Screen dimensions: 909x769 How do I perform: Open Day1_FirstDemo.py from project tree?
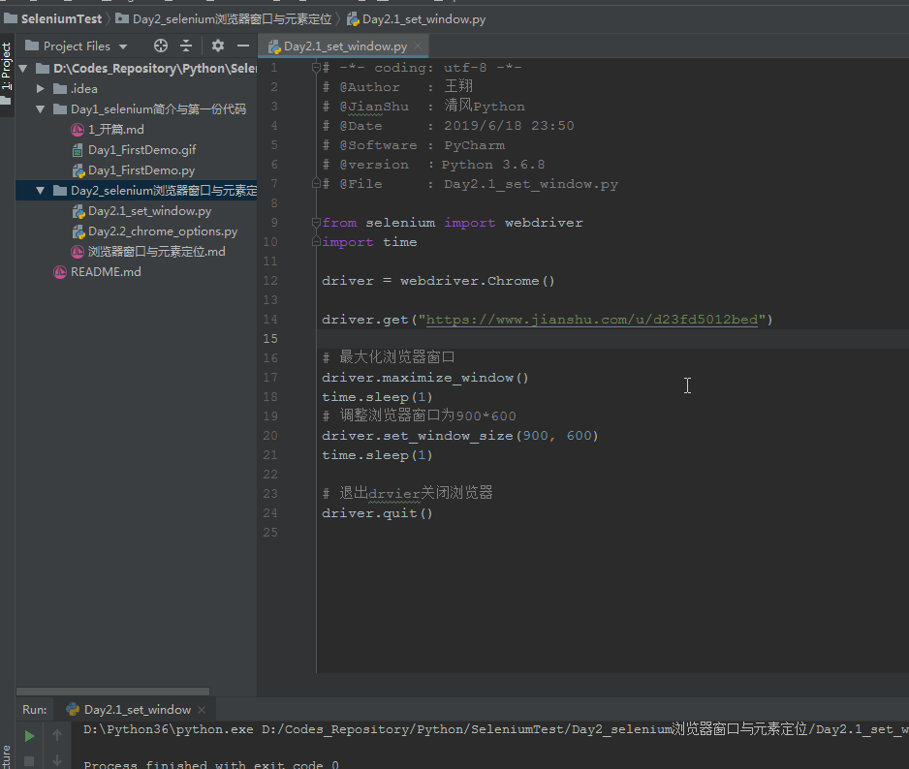(141, 170)
